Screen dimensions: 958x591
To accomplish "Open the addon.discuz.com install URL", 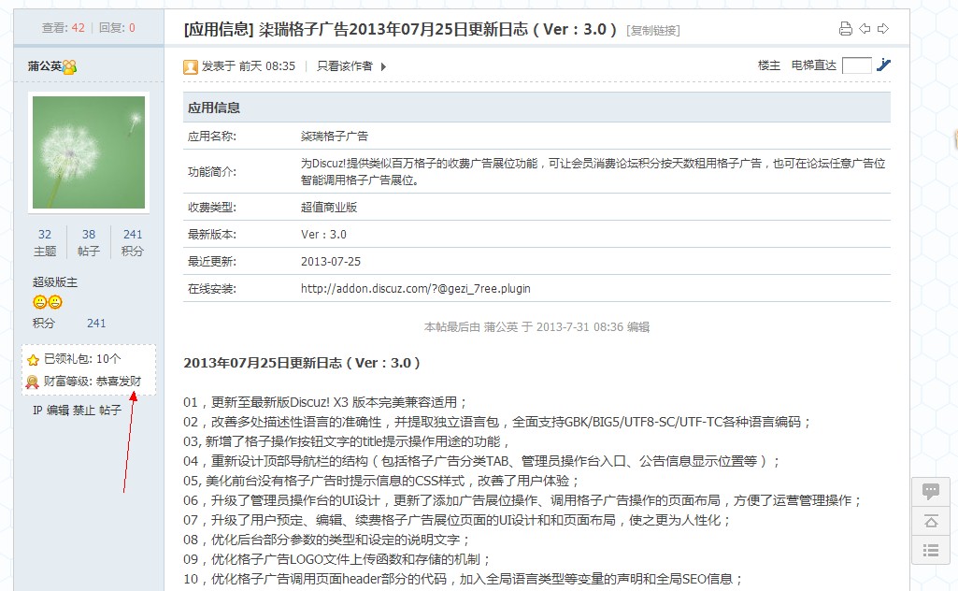I will click(416, 288).
